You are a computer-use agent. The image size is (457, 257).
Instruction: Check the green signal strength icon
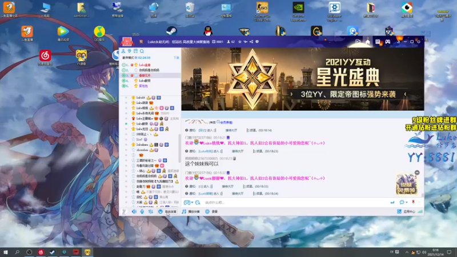(420, 211)
